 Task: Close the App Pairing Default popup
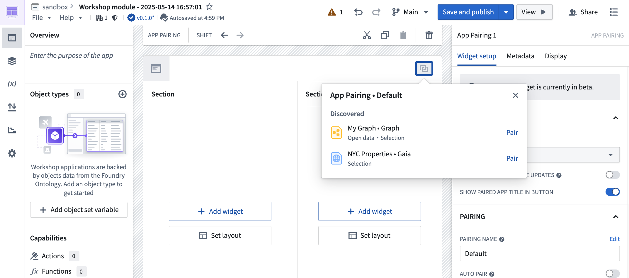[x=516, y=95]
